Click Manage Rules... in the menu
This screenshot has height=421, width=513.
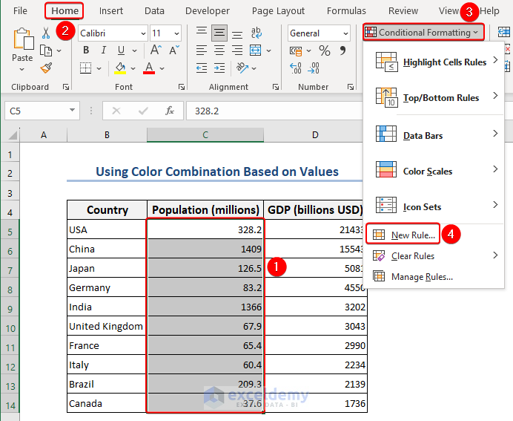click(x=422, y=277)
